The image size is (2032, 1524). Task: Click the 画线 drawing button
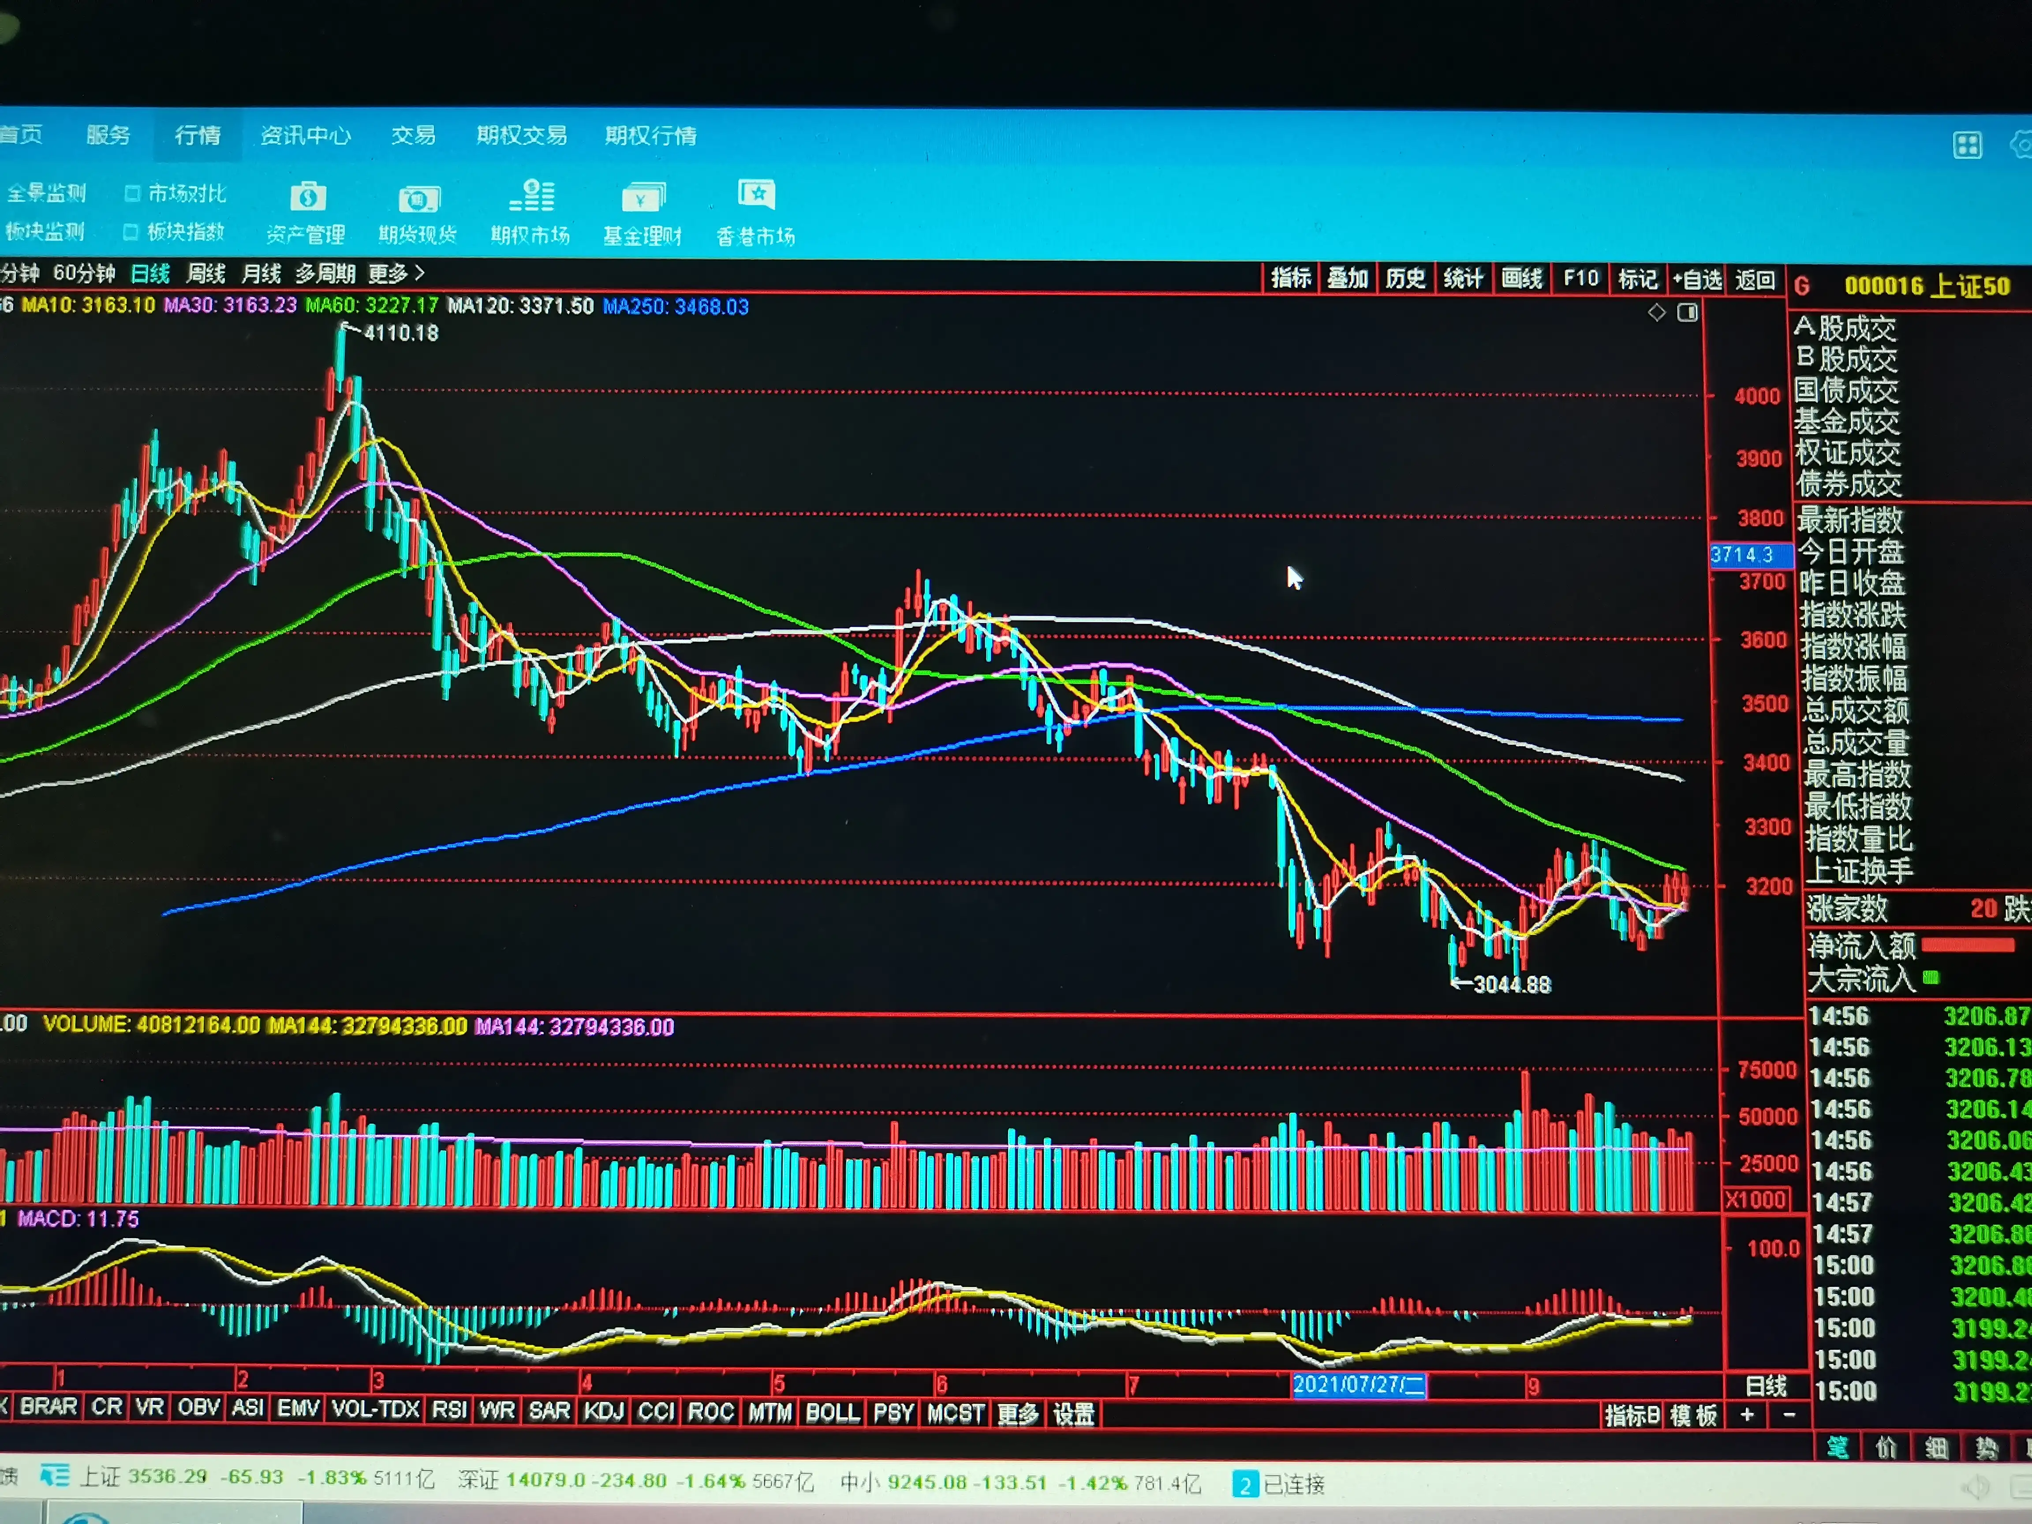(1521, 278)
